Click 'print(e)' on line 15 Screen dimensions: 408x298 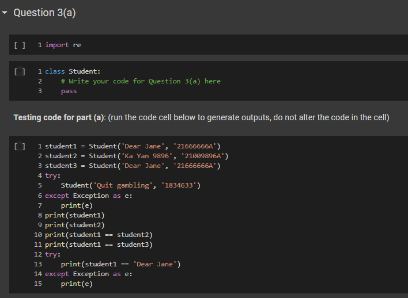click(77, 284)
